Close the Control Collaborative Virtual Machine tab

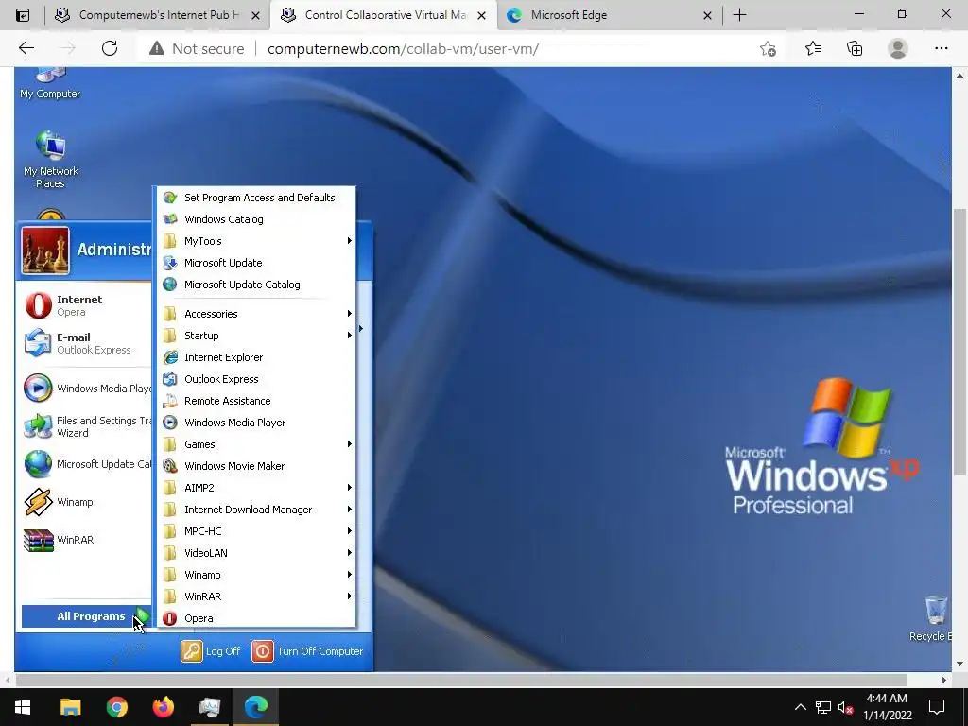pos(482,15)
